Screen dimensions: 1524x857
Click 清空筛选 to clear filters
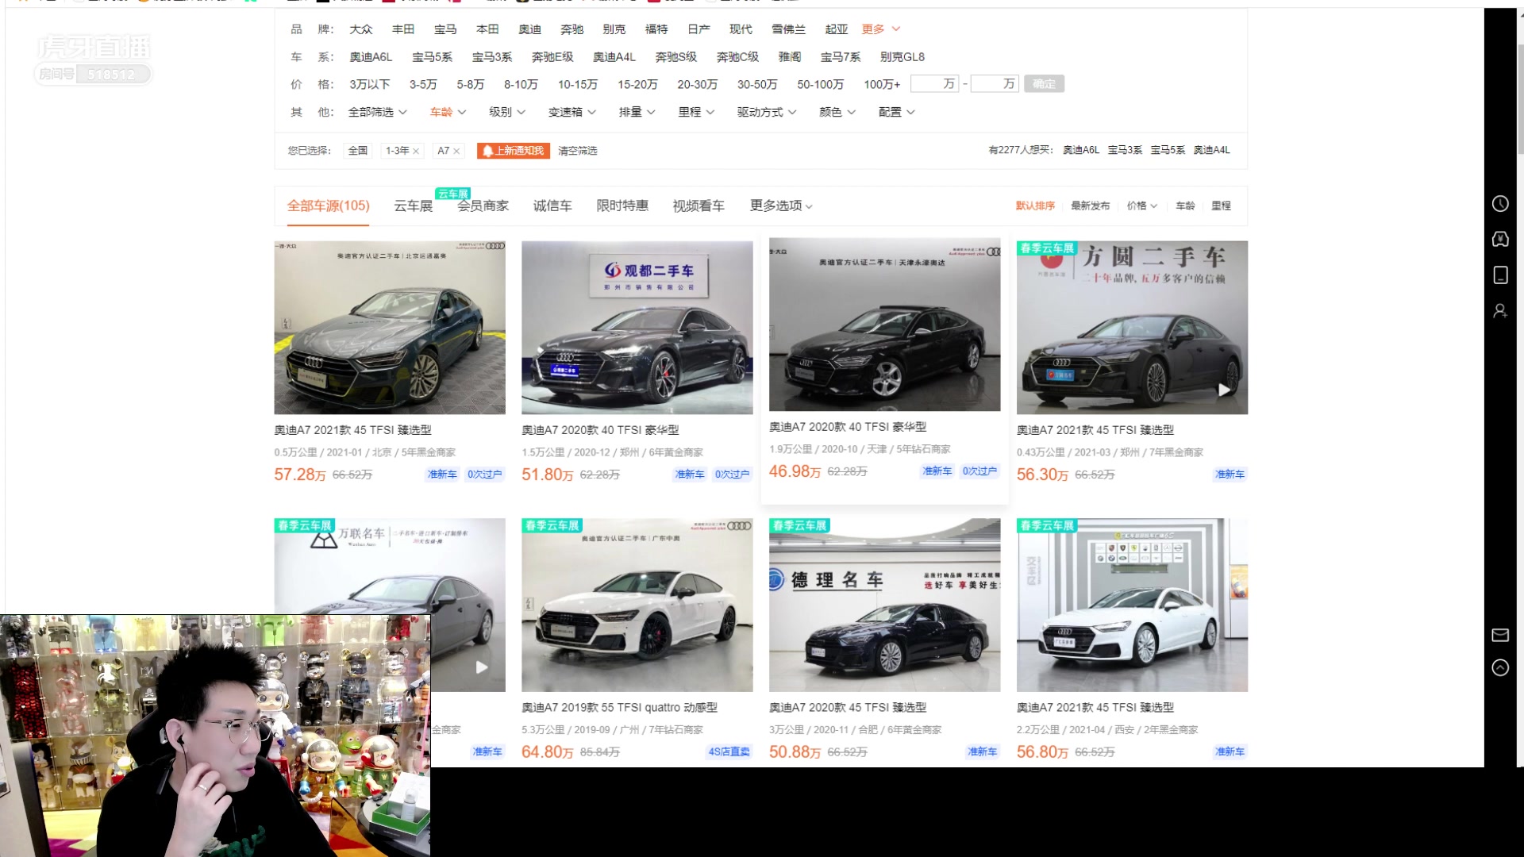point(578,151)
